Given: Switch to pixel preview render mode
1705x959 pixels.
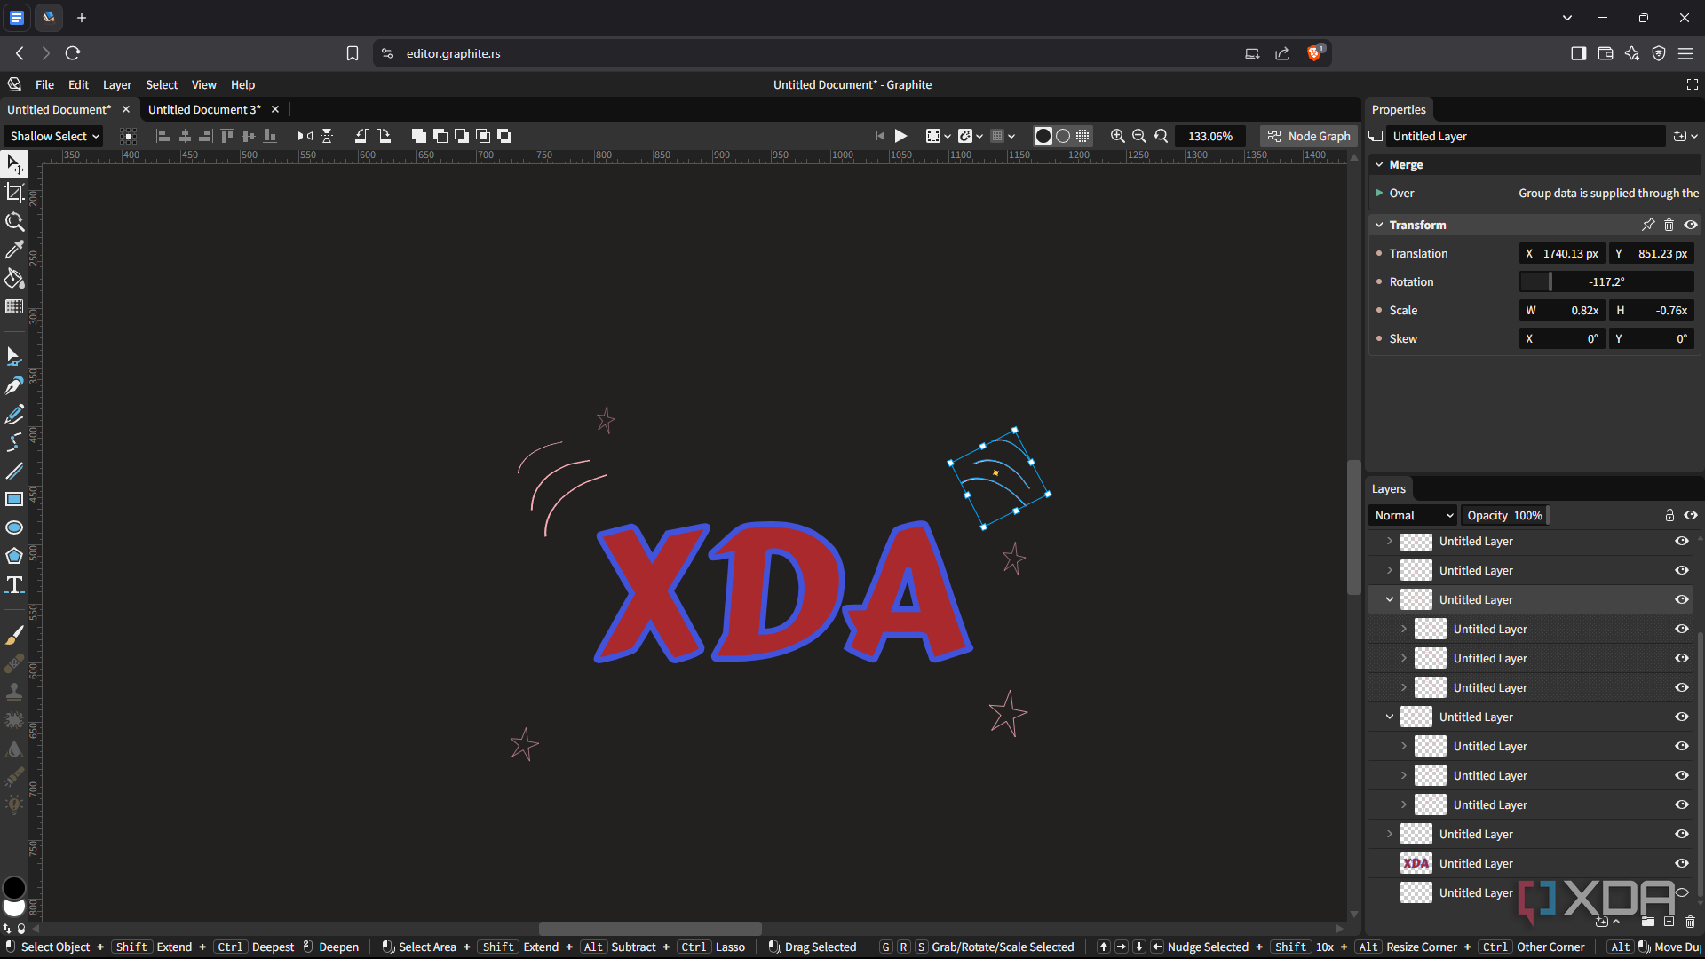Looking at the screenshot, I should click(x=1082, y=136).
